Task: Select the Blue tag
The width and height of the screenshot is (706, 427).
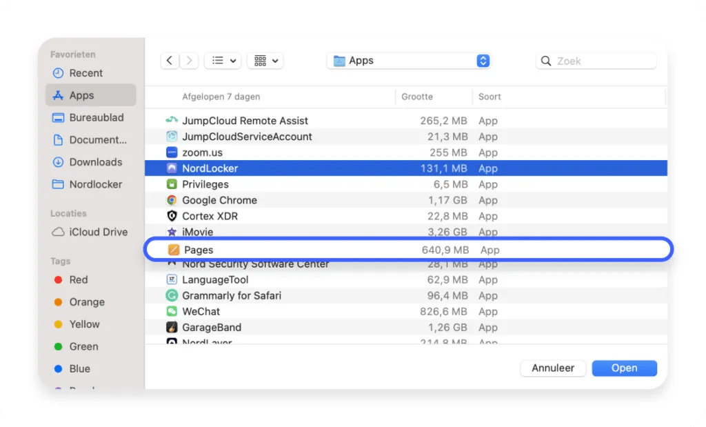Action: [x=90, y=369]
